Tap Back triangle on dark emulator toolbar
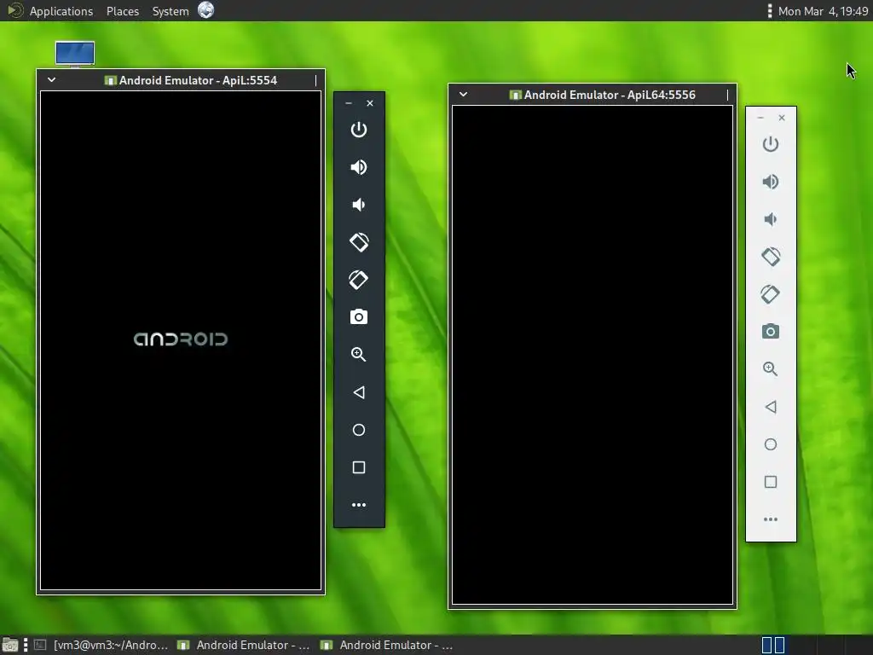 (359, 392)
